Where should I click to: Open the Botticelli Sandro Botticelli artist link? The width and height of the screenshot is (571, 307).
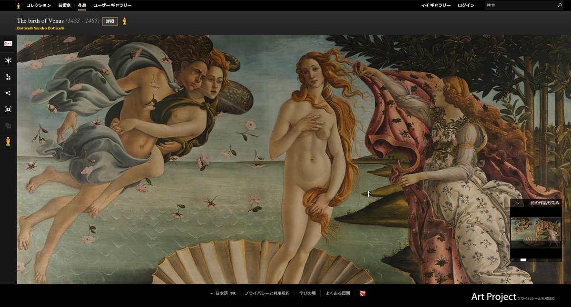[40, 28]
